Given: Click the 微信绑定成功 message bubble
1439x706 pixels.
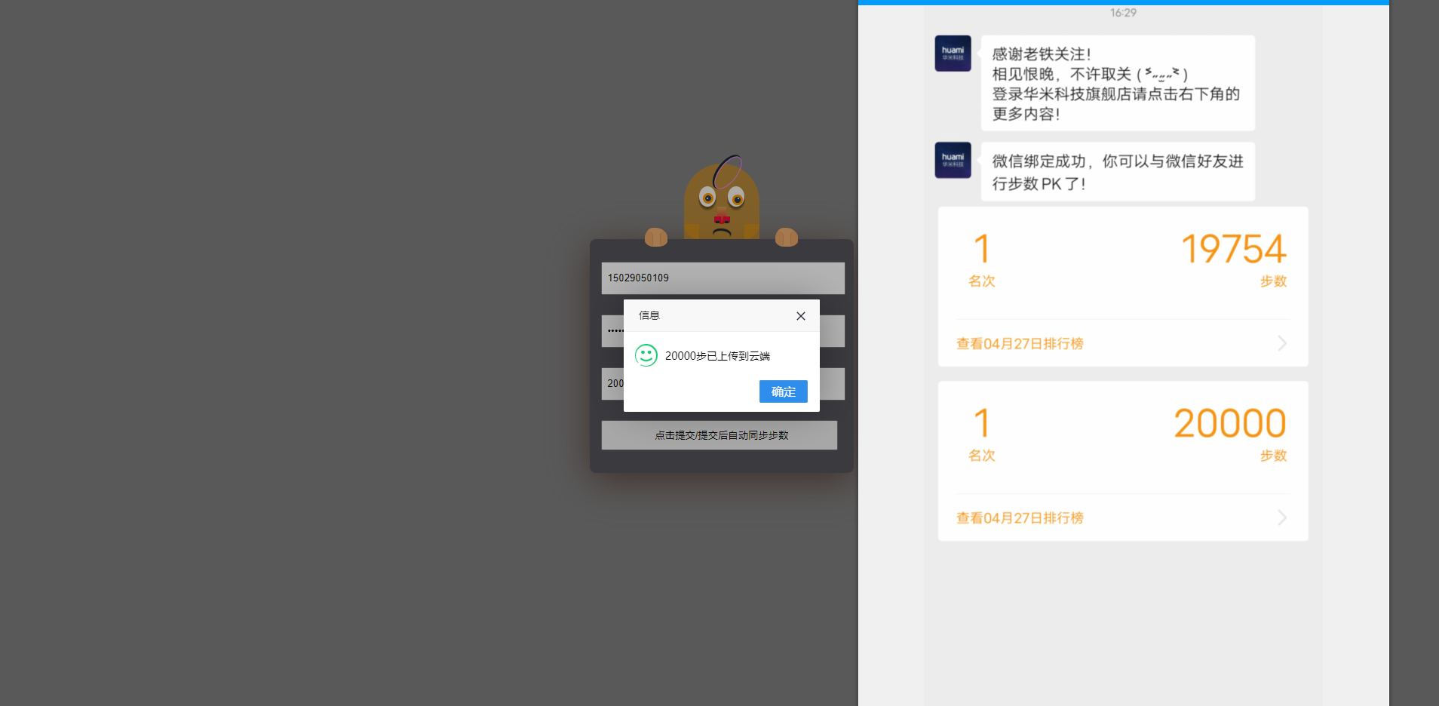Looking at the screenshot, I should coord(1118,172).
